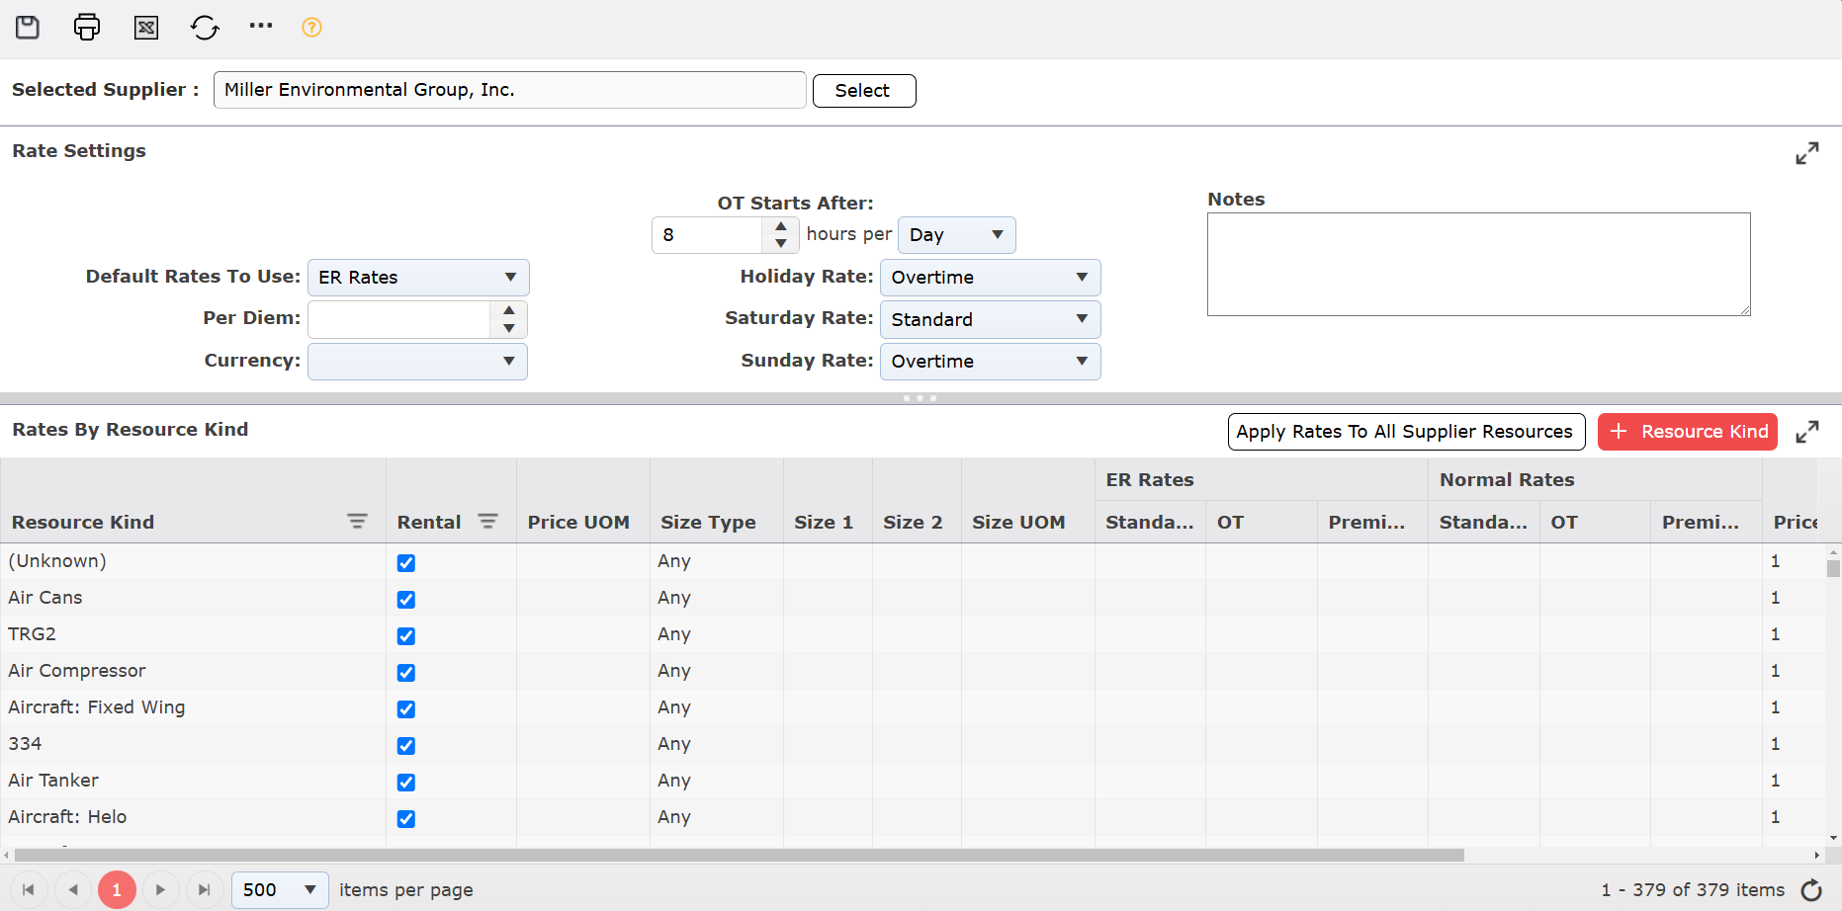Export the grid to Excel
Image resolution: width=1842 pixels, height=911 pixels.
pyautogui.click(x=145, y=27)
